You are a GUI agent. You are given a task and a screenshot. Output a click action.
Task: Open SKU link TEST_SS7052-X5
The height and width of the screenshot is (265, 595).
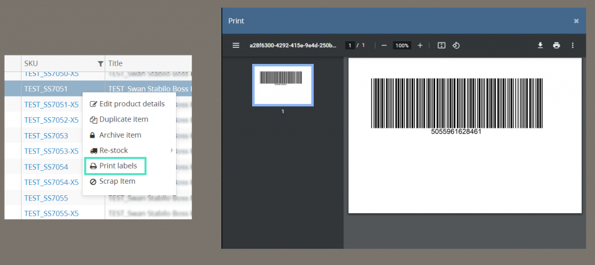pyautogui.click(x=51, y=120)
